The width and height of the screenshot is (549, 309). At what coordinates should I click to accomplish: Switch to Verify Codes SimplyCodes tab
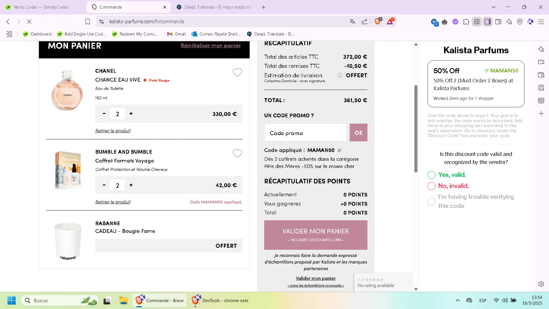tap(41, 7)
